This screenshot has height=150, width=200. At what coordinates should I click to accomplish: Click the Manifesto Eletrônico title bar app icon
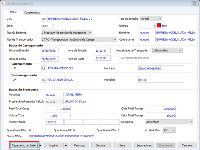click(3, 3)
